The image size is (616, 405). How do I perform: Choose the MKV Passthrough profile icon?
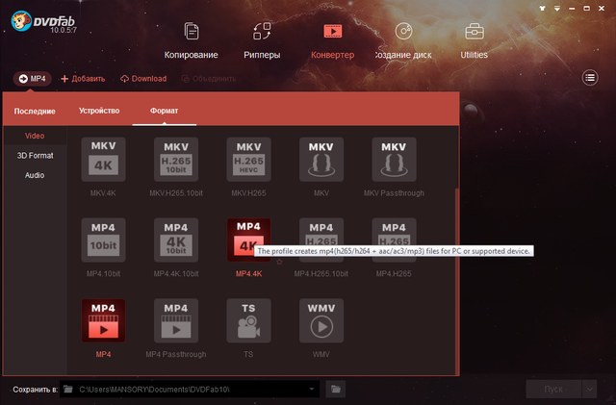[394, 160]
